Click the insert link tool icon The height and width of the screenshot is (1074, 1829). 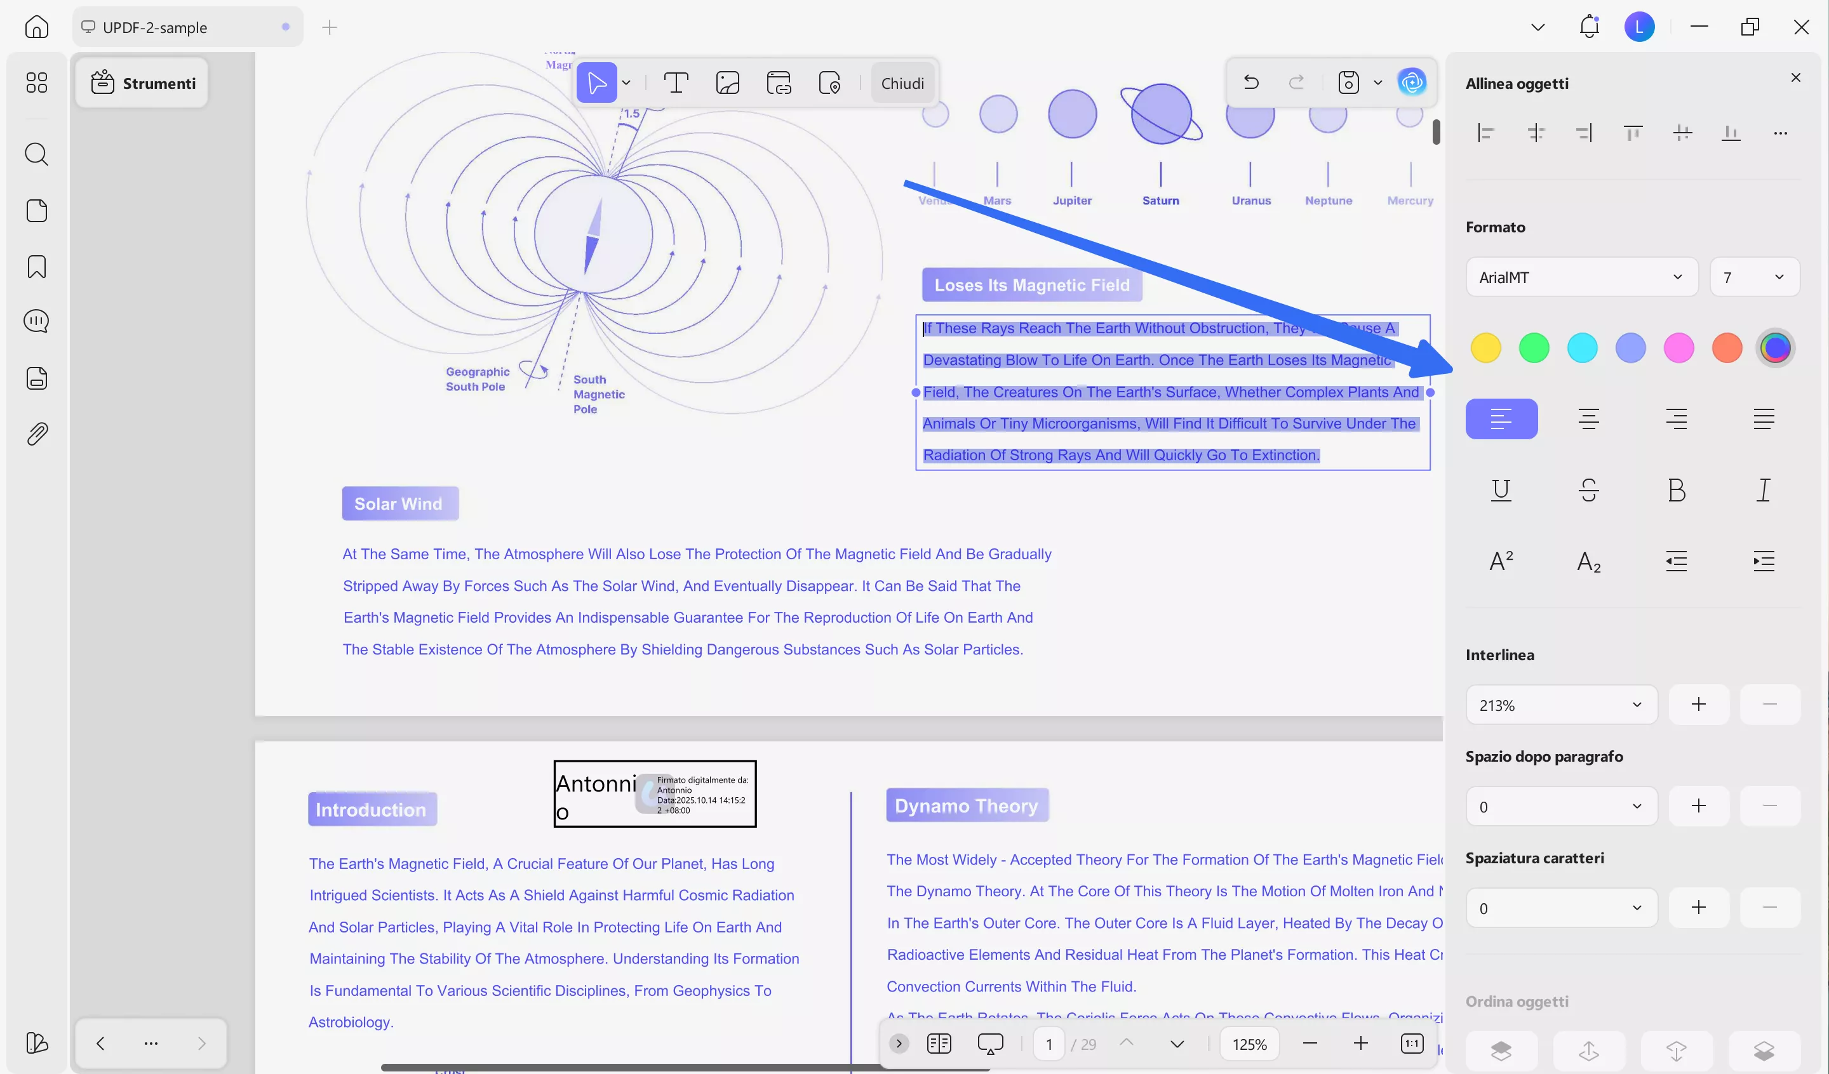click(779, 83)
